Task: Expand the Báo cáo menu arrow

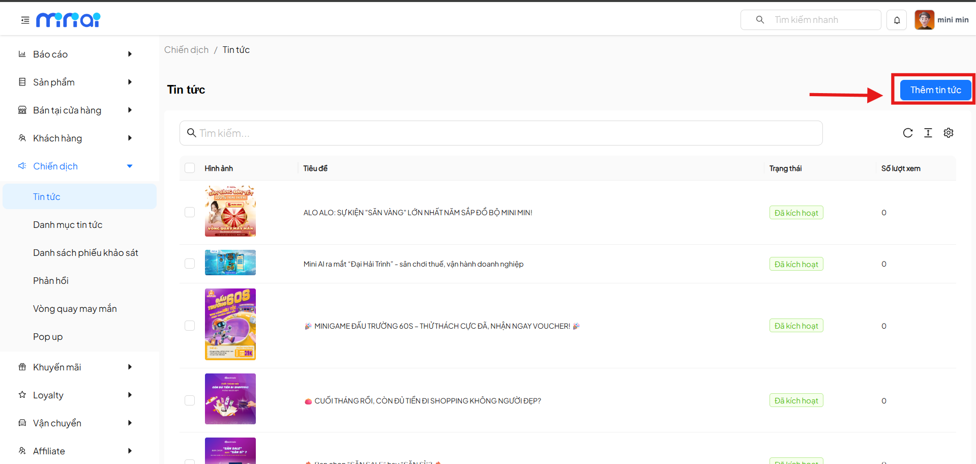Action: click(x=130, y=54)
